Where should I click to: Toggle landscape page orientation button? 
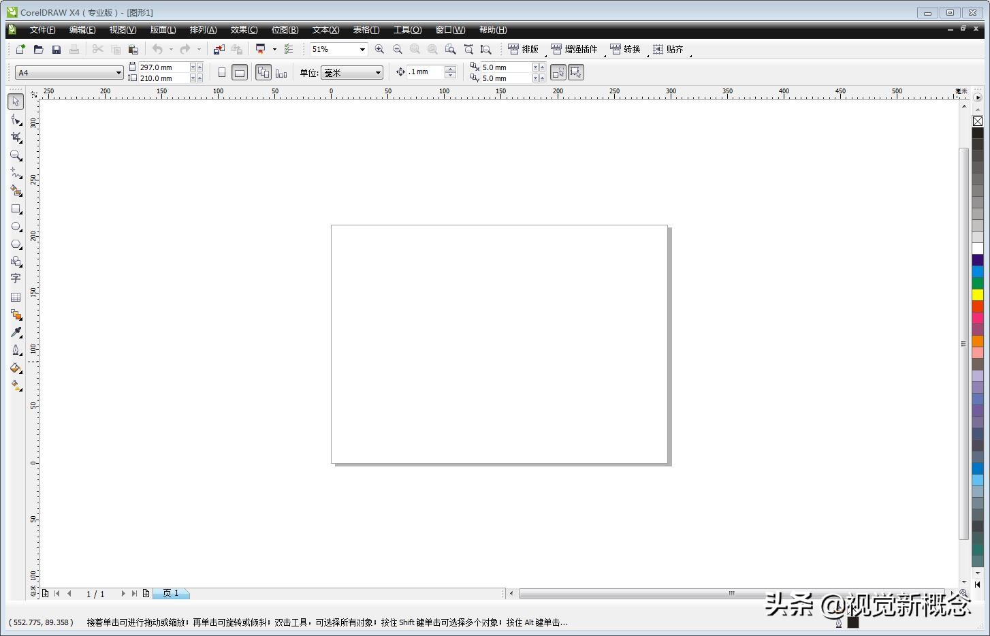240,72
